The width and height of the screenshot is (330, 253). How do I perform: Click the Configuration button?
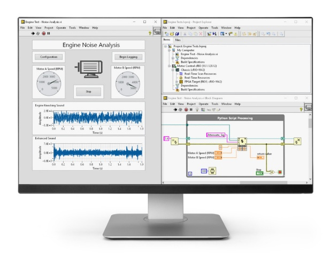point(48,56)
